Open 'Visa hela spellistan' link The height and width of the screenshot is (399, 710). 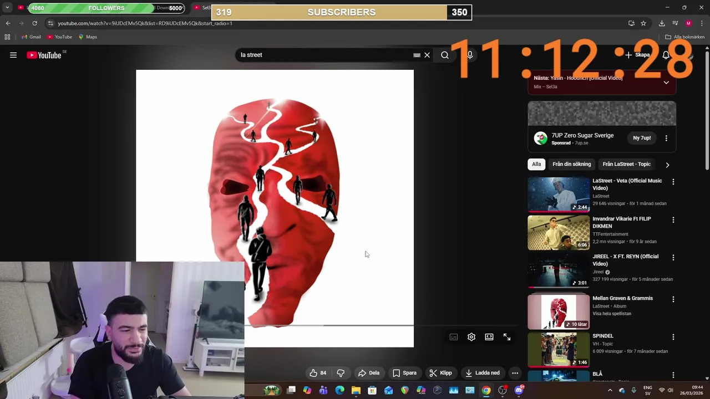click(612, 314)
